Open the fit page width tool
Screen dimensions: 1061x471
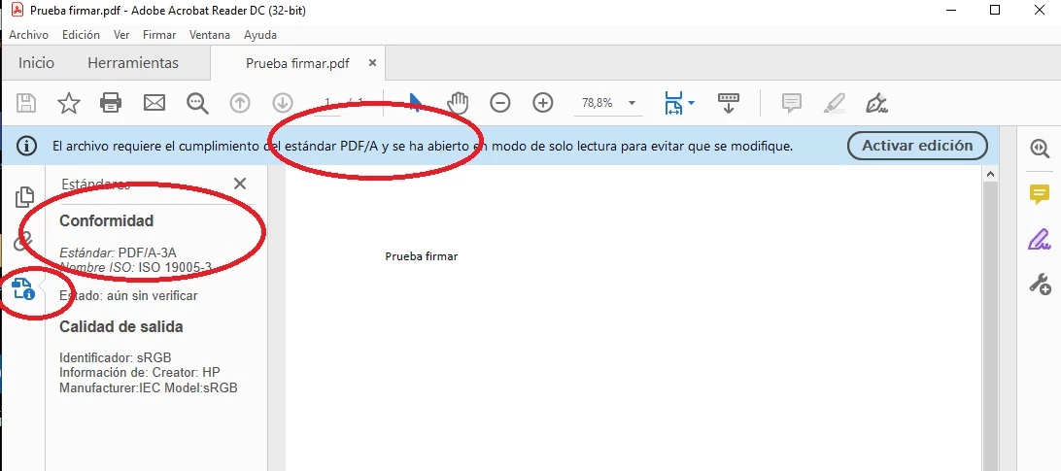673,103
